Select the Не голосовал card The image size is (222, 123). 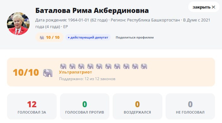point(190,106)
